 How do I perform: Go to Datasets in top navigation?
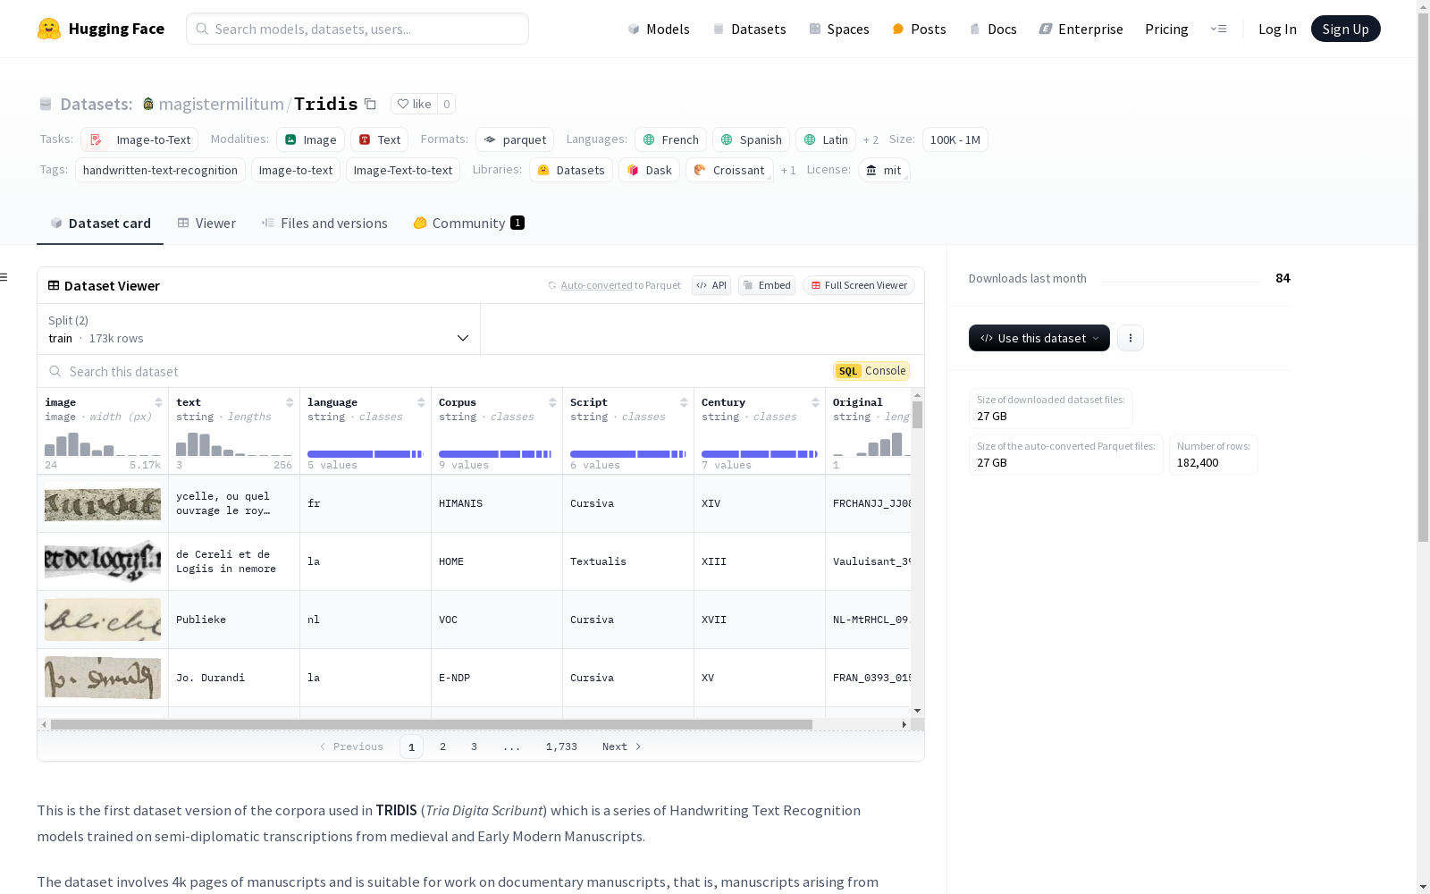click(x=749, y=29)
